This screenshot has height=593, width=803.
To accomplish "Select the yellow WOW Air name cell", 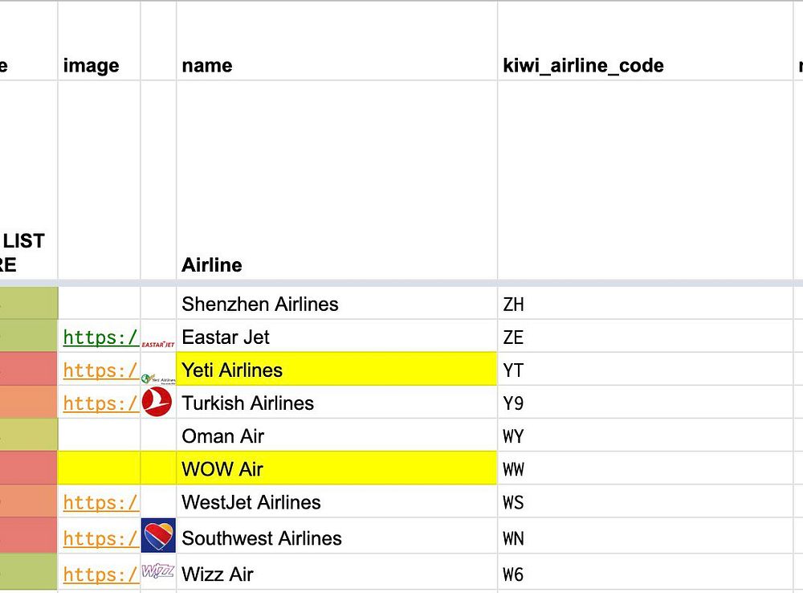I will tap(336, 469).
